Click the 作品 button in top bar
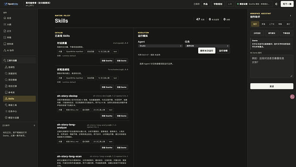The height and width of the screenshot is (167, 296). click(x=205, y=4)
